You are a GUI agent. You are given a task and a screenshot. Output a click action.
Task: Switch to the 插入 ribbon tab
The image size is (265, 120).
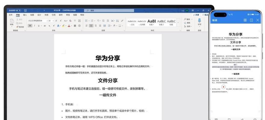pos(25,15)
